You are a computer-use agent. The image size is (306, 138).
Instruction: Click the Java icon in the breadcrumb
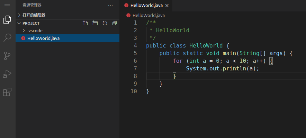pos(128,16)
